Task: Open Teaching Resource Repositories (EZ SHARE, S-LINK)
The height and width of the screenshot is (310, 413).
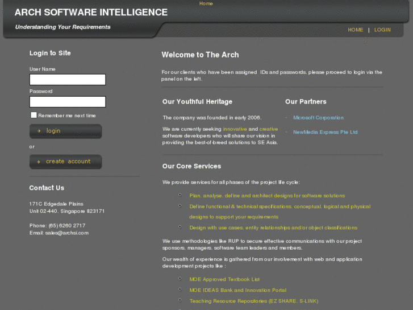Action: pyautogui.click(x=254, y=301)
